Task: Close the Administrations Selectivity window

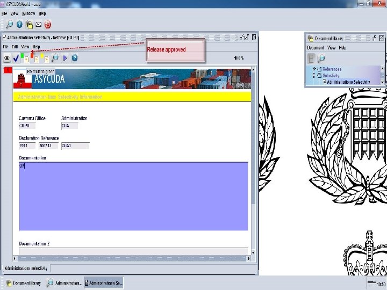Action: [x=254, y=37]
